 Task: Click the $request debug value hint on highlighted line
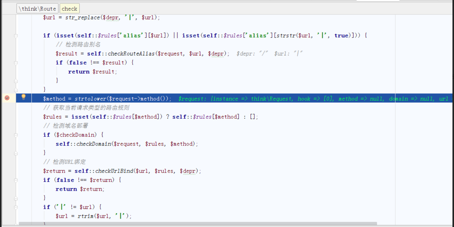[315, 99]
